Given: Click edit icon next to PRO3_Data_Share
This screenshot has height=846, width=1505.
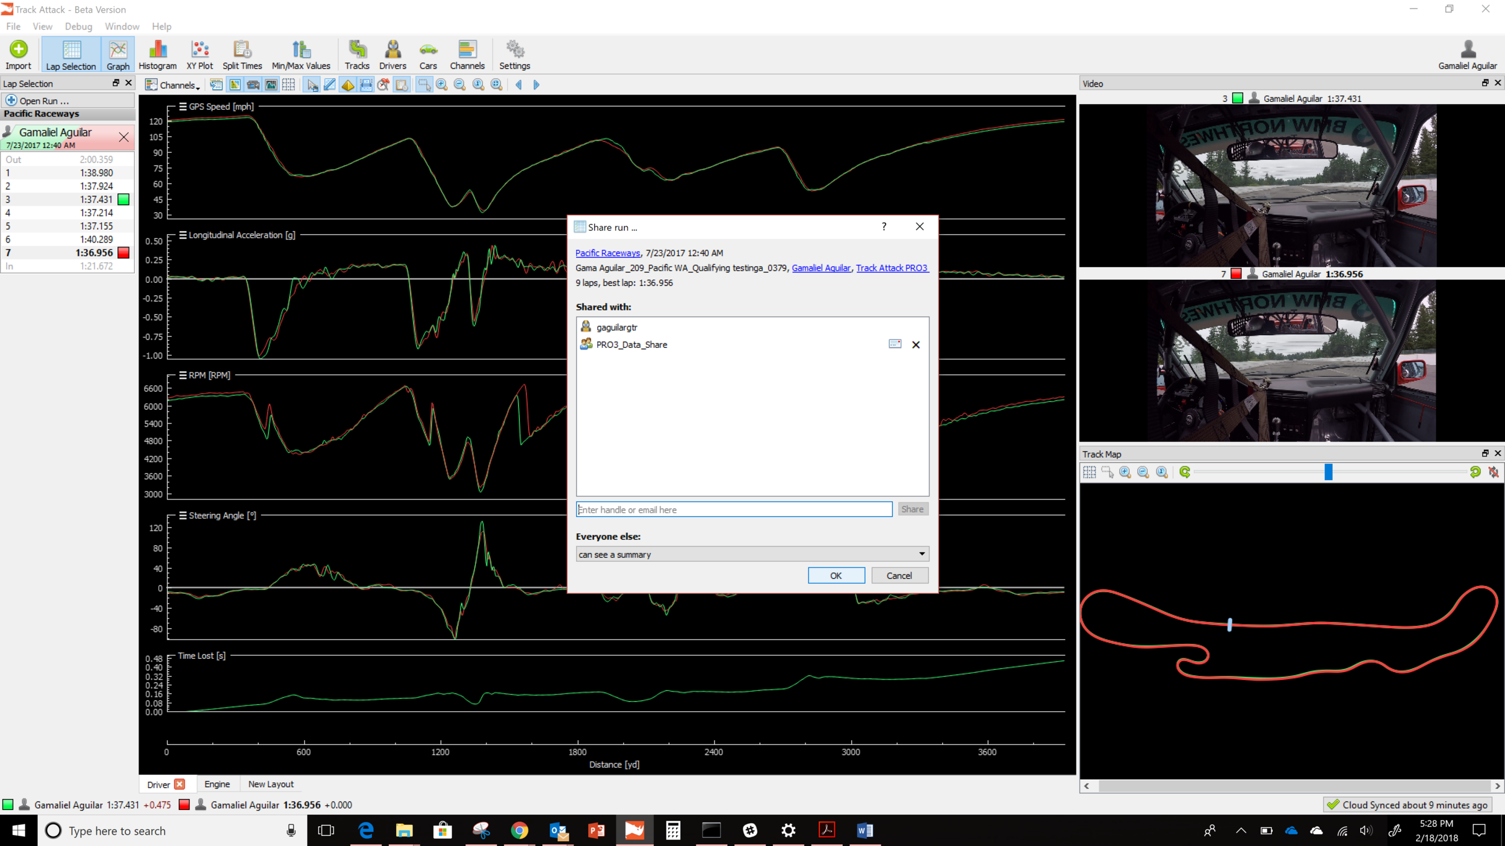Looking at the screenshot, I should 895,344.
